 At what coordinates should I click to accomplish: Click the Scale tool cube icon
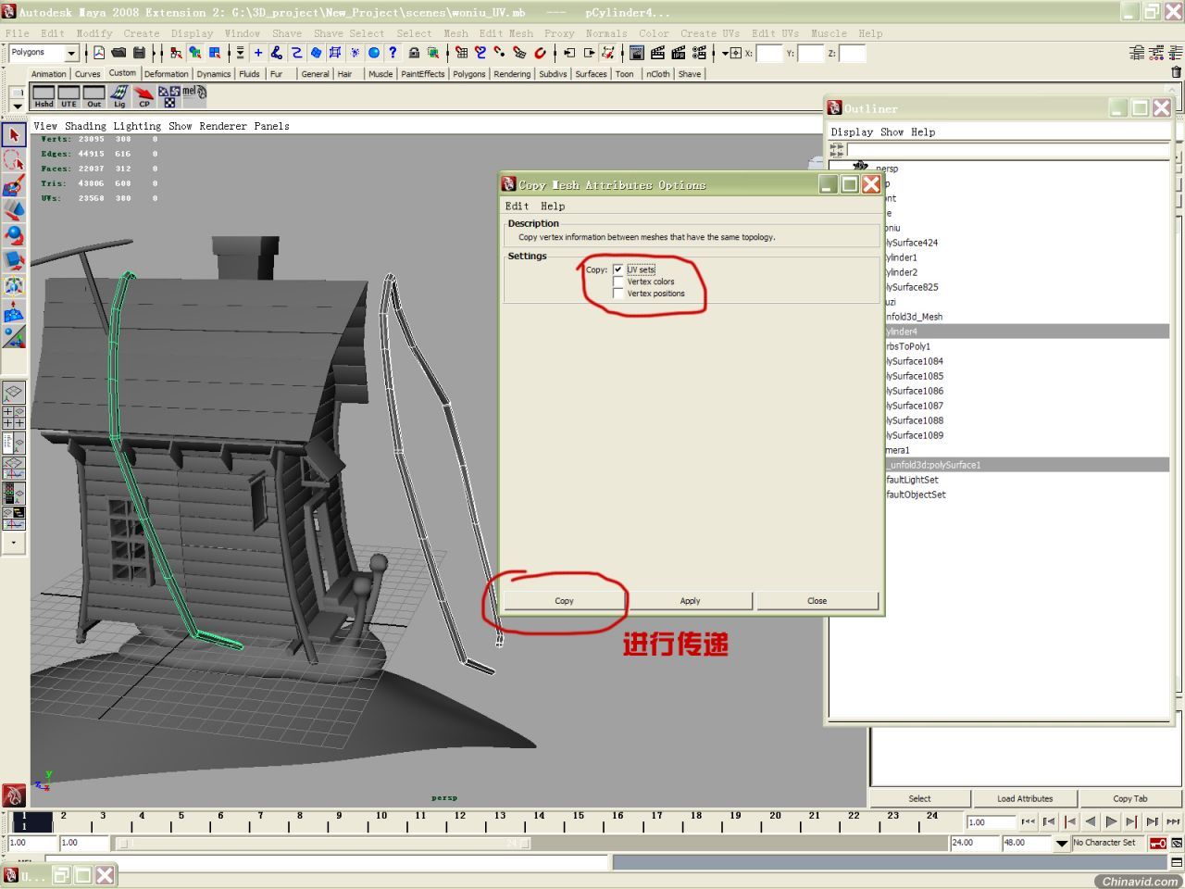coord(13,260)
